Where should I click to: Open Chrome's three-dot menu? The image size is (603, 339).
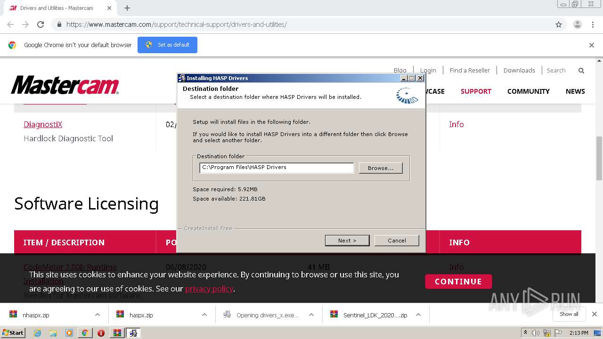tap(593, 24)
